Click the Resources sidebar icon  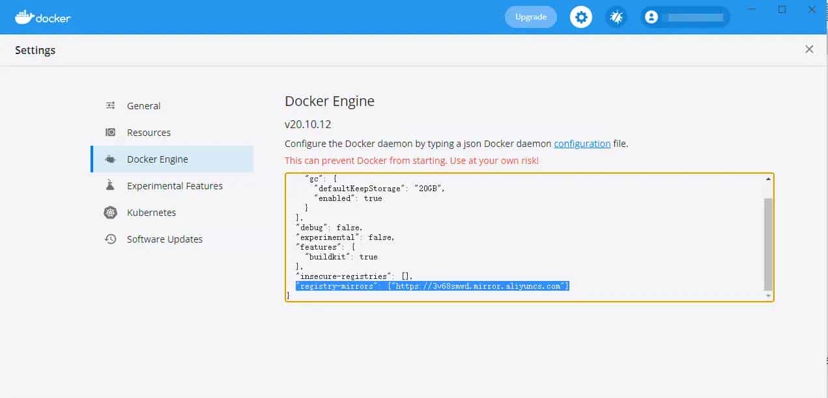click(x=110, y=132)
